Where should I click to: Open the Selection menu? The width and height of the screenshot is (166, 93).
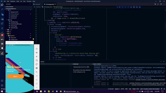click(13, 1)
